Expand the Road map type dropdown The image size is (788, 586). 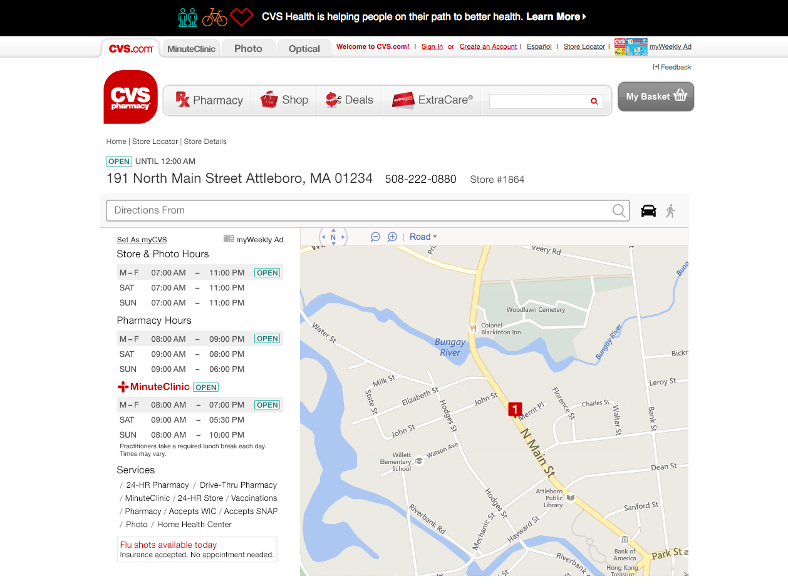[x=423, y=237]
